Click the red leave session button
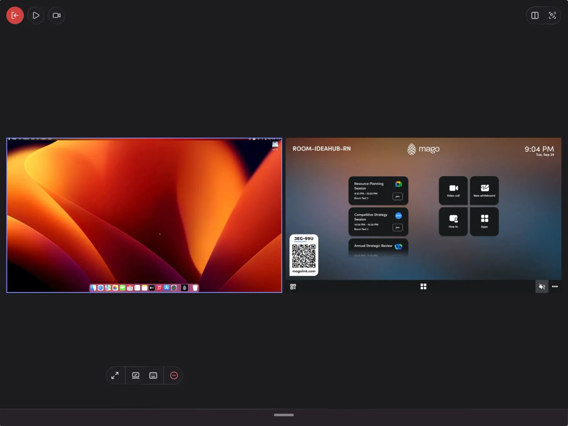The image size is (568, 426). click(x=15, y=15)
